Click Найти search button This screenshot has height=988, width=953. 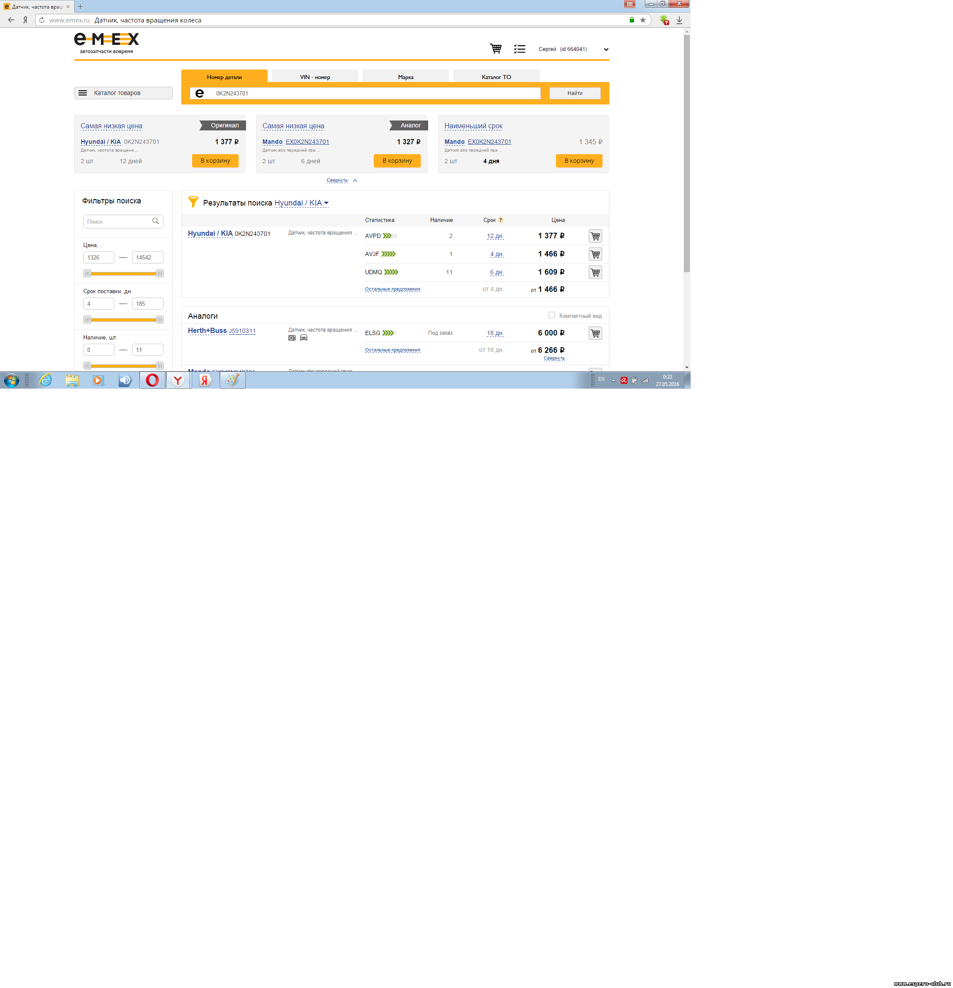tap(574, 93)
